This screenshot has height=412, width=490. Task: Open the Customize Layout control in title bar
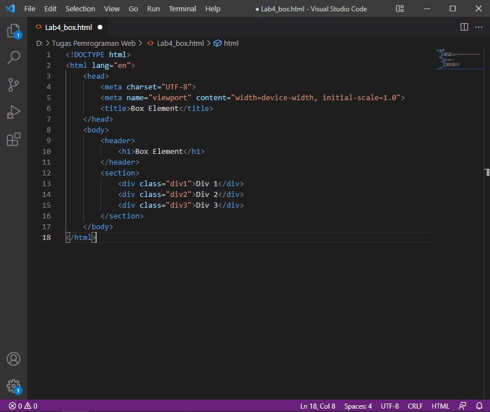click(x=400, y=8)
